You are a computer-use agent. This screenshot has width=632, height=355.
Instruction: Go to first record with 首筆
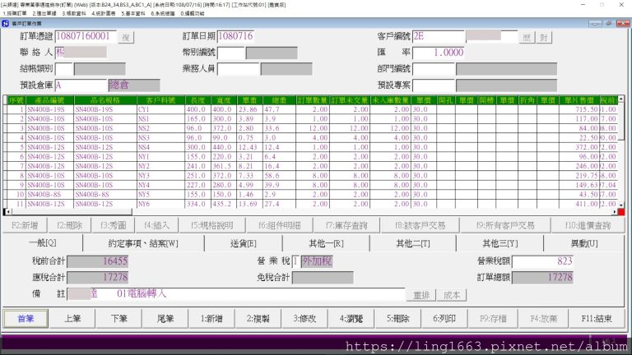click(26, 318)
